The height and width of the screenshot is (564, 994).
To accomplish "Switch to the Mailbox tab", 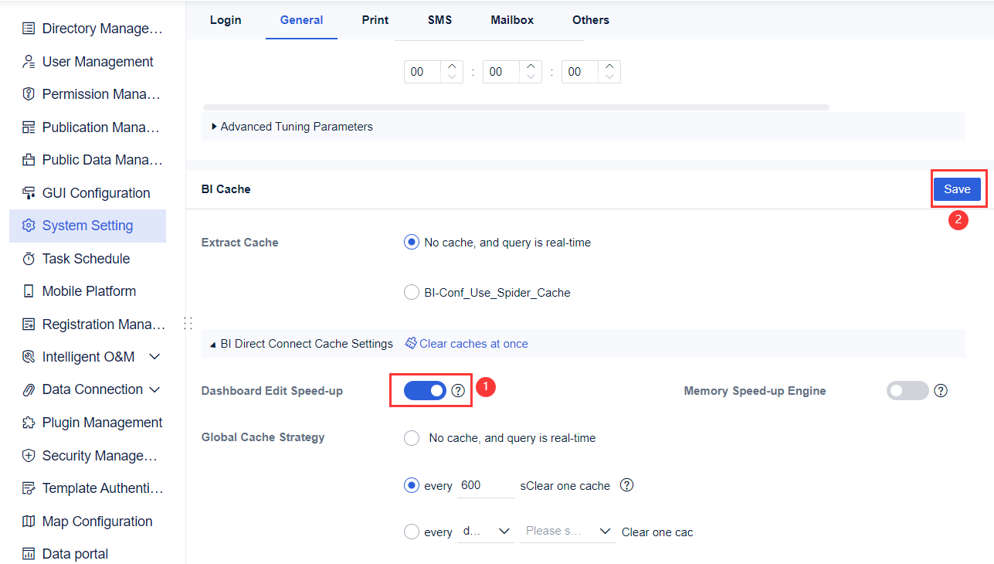I will [x=511, y=20].
